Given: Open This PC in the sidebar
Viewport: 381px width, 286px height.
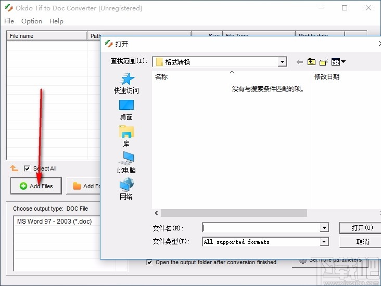Looking at the screenshot, I should 126,162.
